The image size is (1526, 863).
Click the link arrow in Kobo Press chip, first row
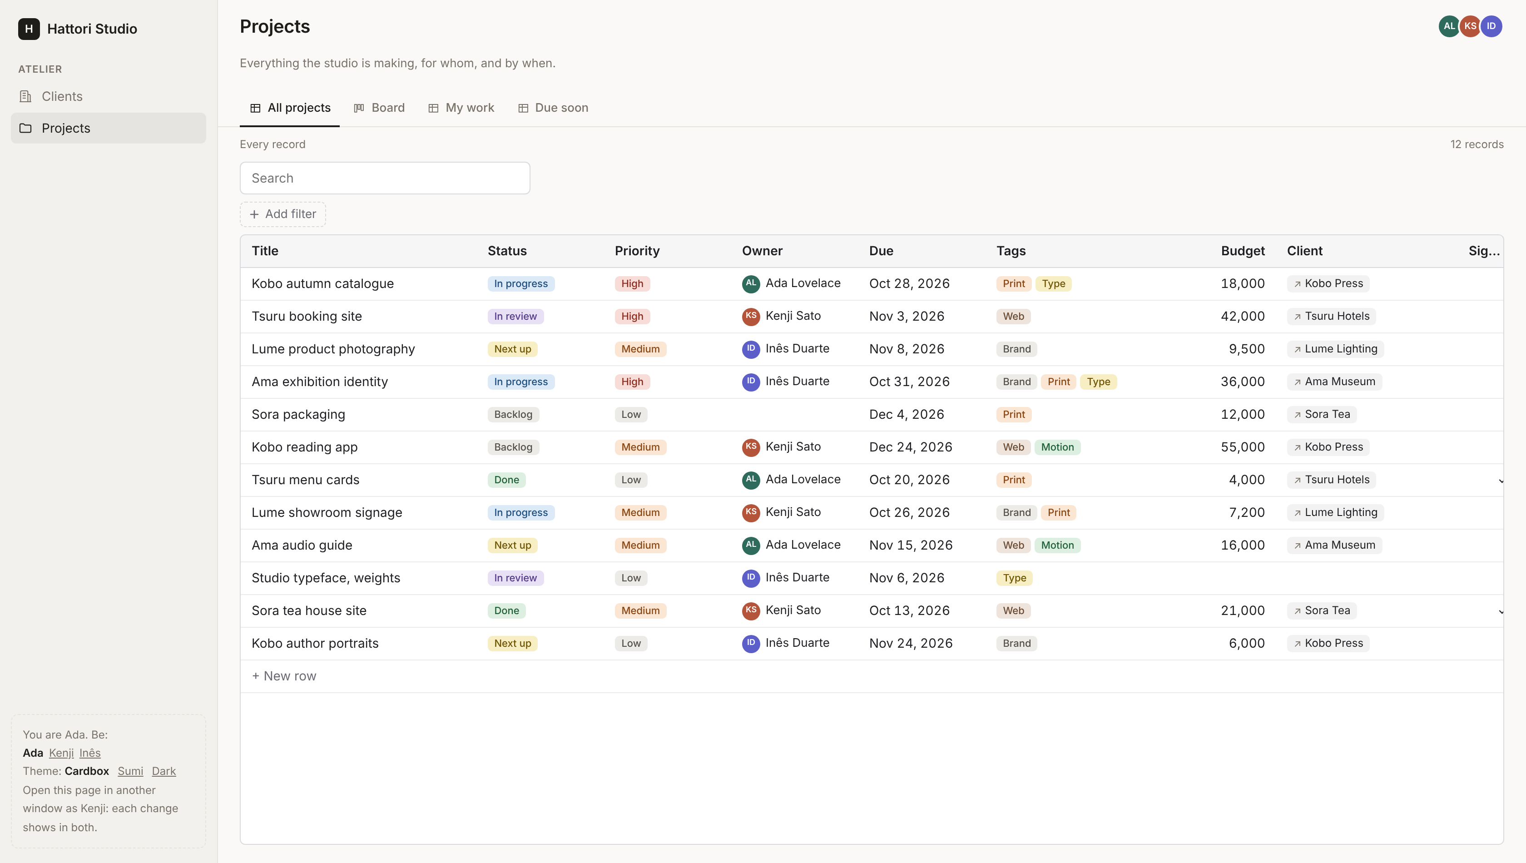(1297, 284)
